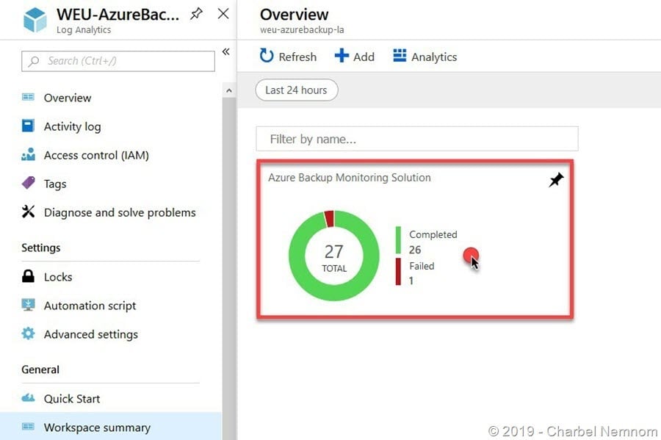
Task: Click the General section header
Action: point(40,369)
